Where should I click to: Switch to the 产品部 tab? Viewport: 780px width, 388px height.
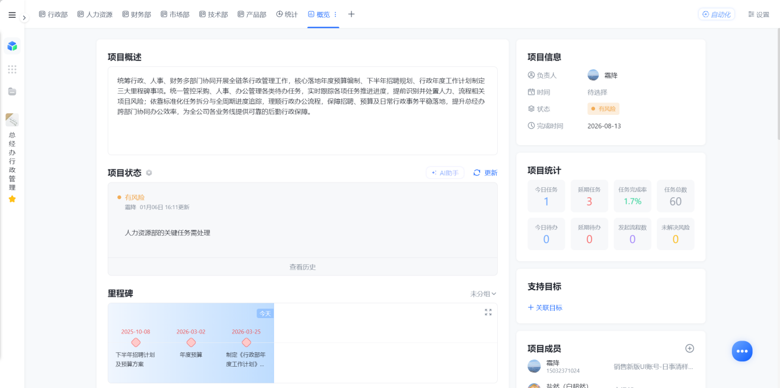(x=252, y=14)
